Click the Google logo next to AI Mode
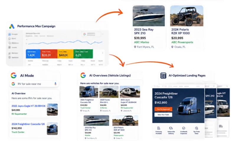Image resolution: width=236 pixels, height=141 pixels. pyautogui.click(x=14, y=75)
